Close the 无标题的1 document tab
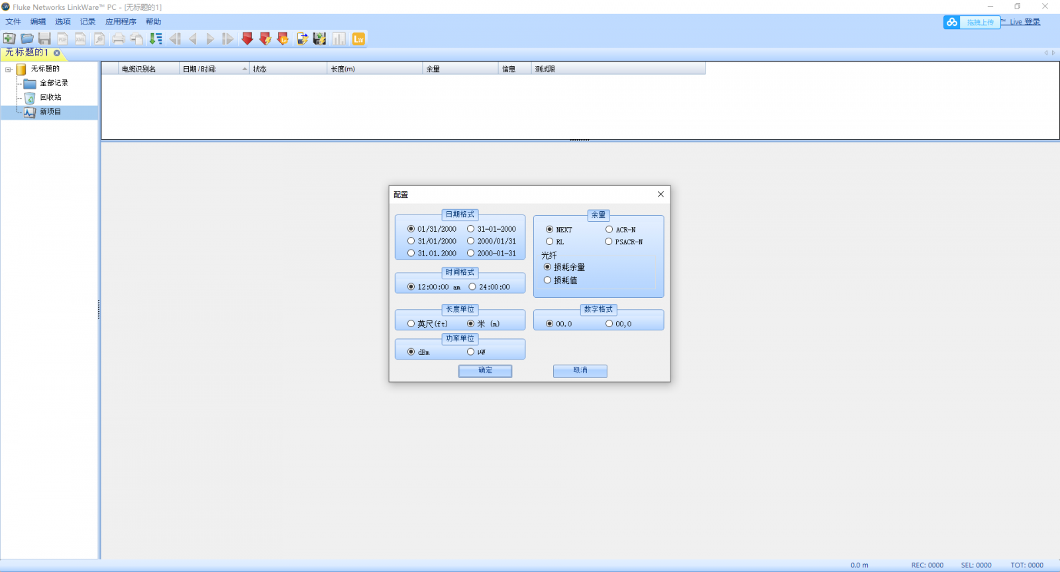 [57, 53]
